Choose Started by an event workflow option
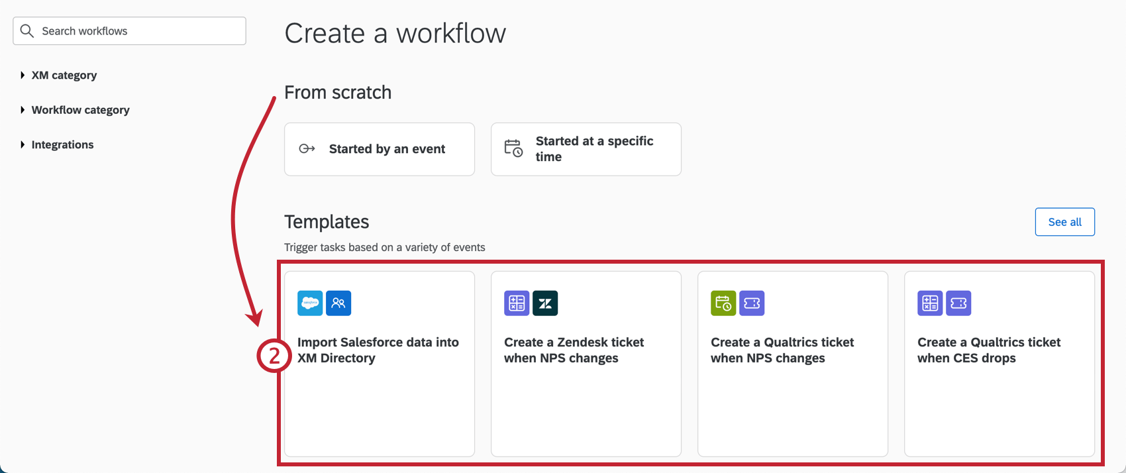1126x473 pixels. coord(379,149)
